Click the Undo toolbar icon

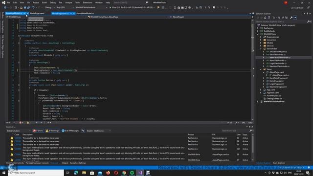click(33, 8)
